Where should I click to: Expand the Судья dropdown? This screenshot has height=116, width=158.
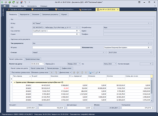coord(79,34)
